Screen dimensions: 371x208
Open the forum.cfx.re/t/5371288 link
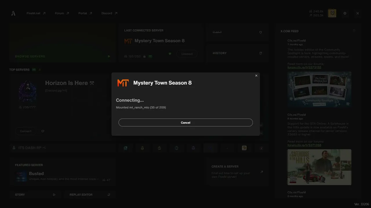304,145
